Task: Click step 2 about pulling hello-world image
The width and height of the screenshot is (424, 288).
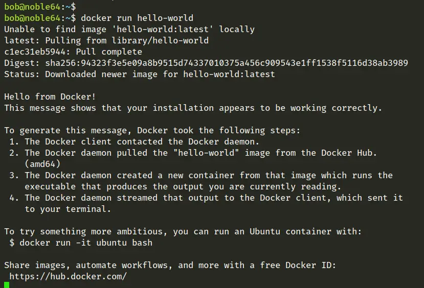Action: [x=193, y=153]
